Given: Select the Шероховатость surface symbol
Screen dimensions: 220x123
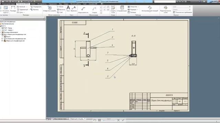Looking at the screenshot, I should pos(83,10).
